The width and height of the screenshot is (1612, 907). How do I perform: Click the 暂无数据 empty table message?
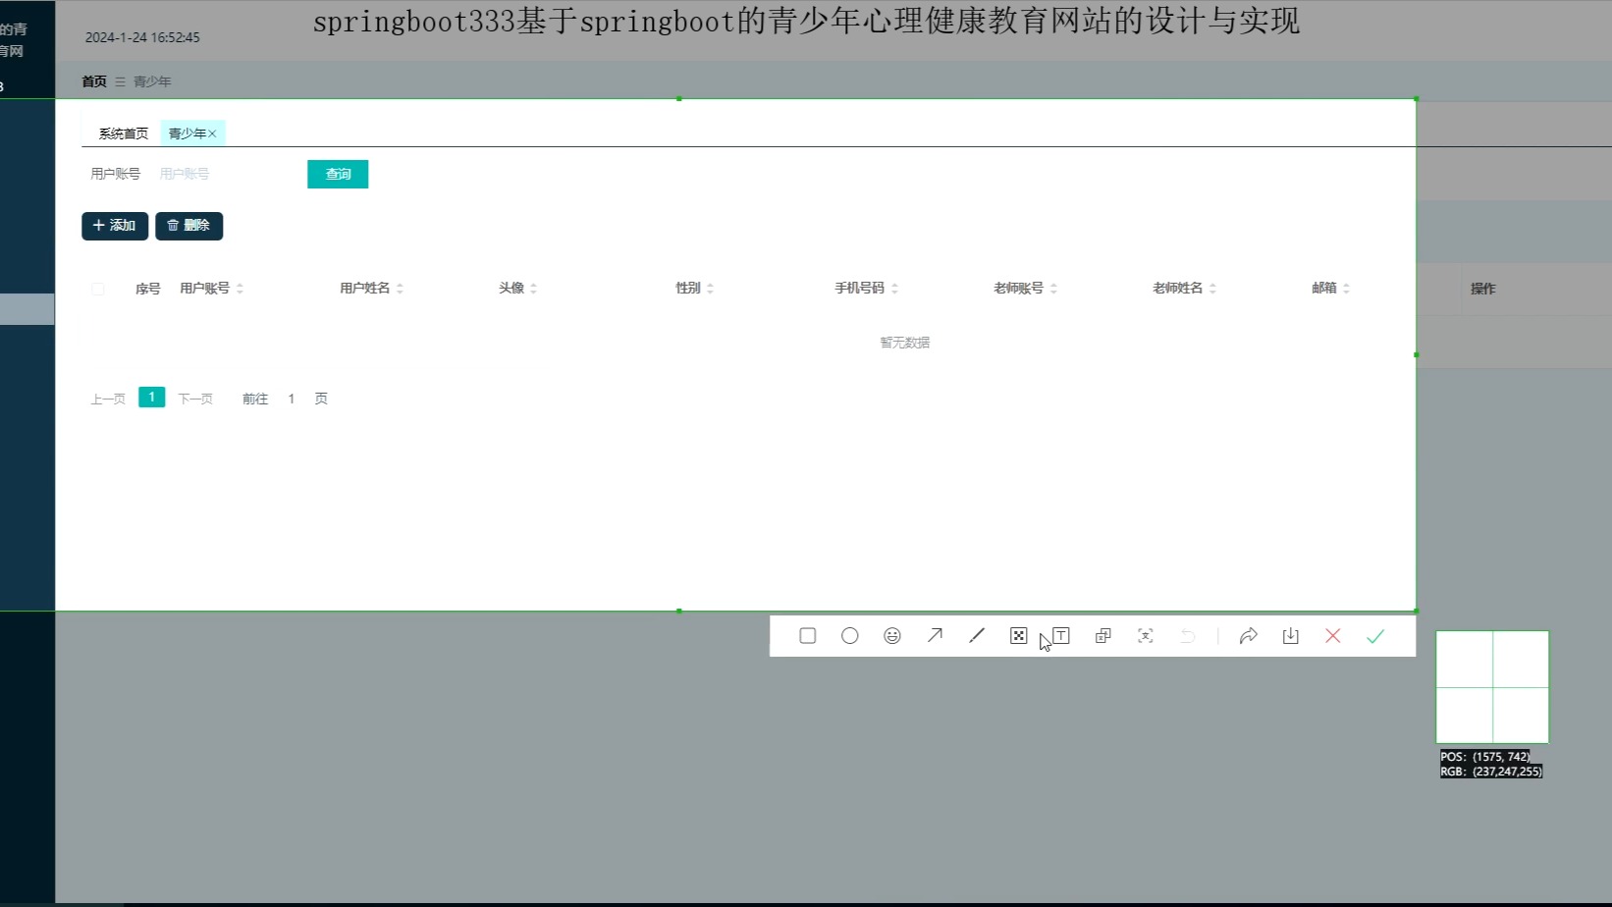pos(905,343)
